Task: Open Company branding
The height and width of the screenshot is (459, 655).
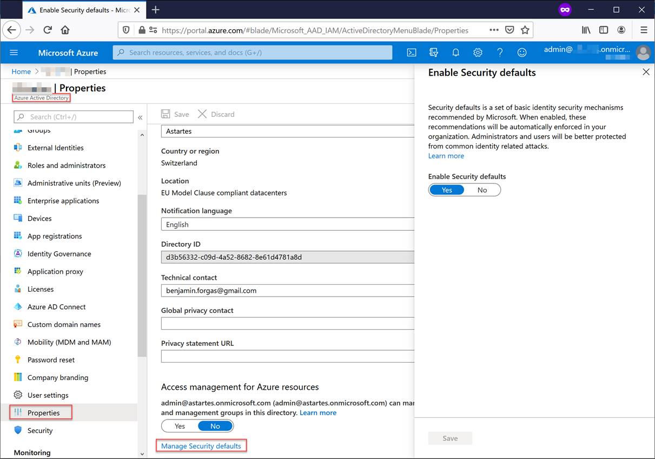Action: pos(58,378)
